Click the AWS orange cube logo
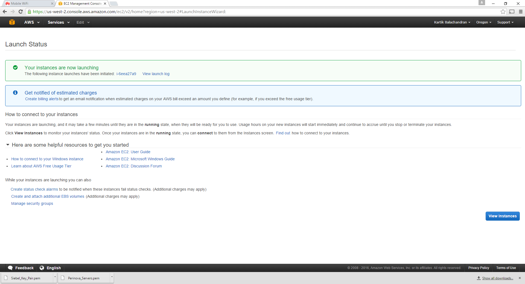The image size is (525, 284). click(12, 22)
